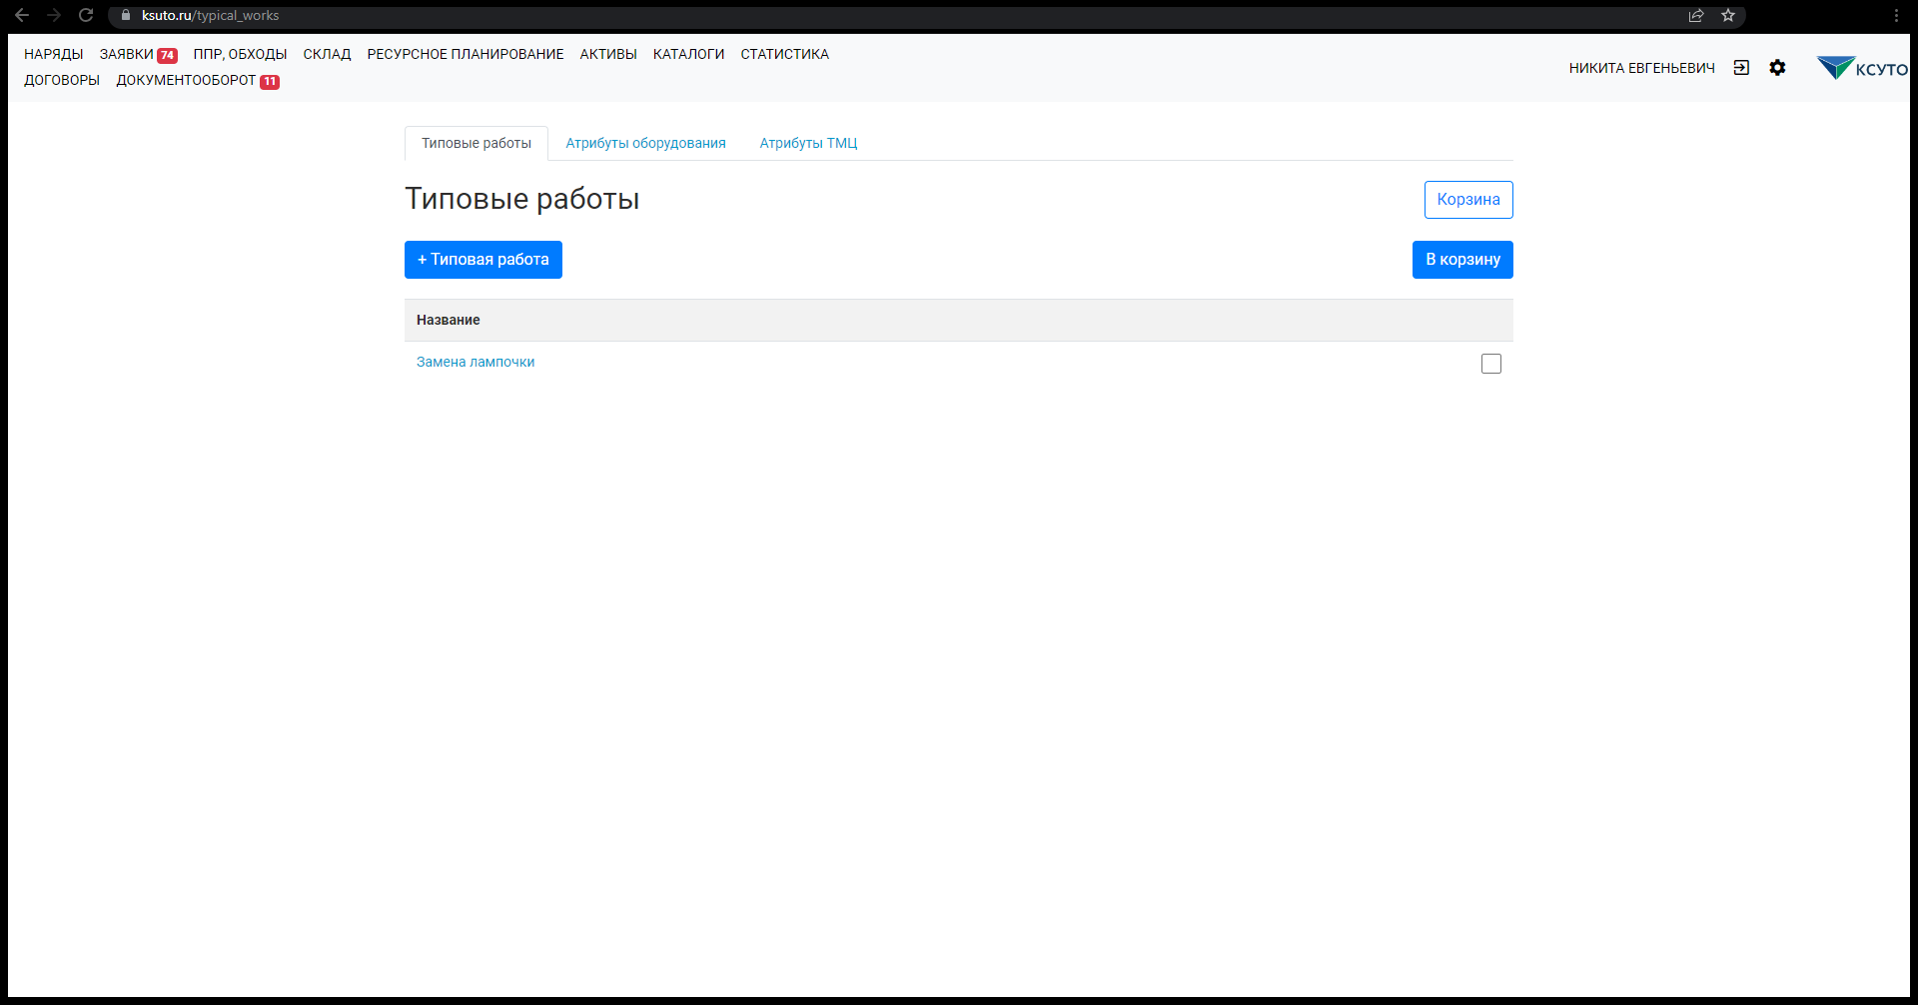Open the СТАТИСТИКА menu item
The width and height of the screenshot is (1918, 1005).
point(784,54)
